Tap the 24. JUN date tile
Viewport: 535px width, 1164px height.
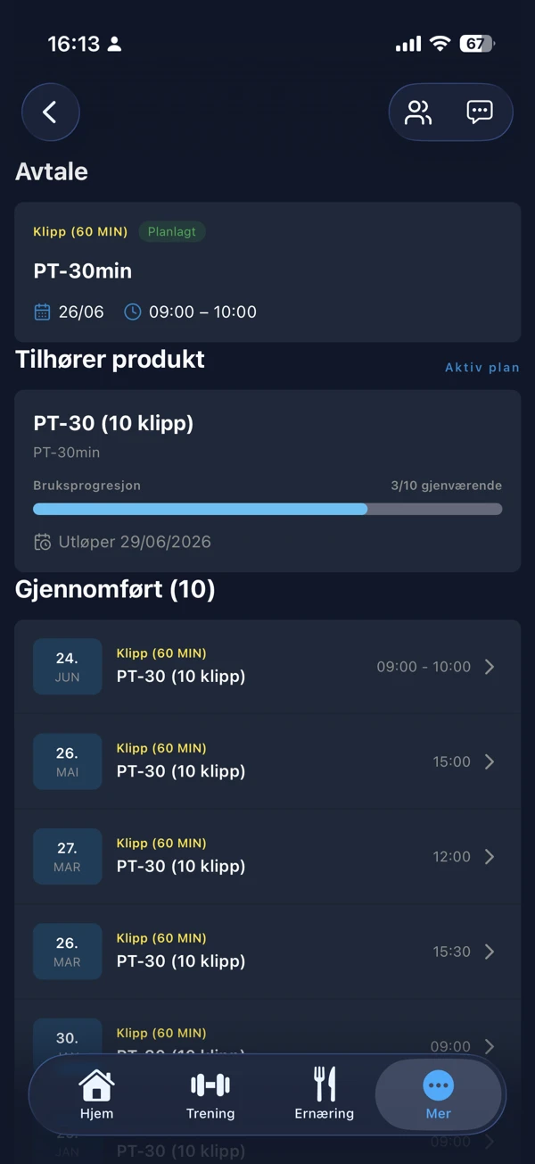[x=68, y=667]
